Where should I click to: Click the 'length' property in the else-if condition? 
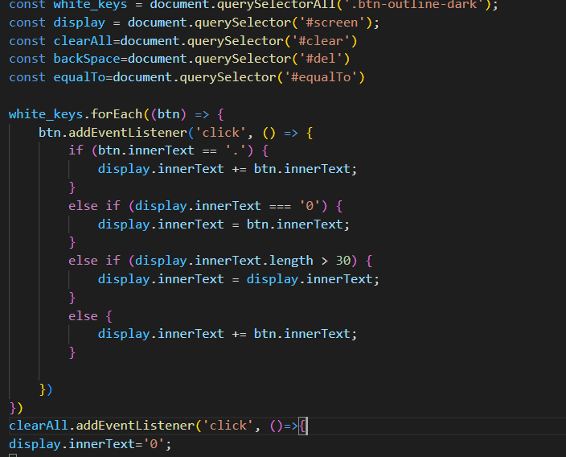[292, 260]
